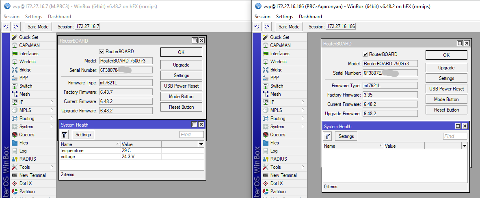480x198 pixels.
Task: Click Settings button in left System Health panel
Action: coord(83,134)
